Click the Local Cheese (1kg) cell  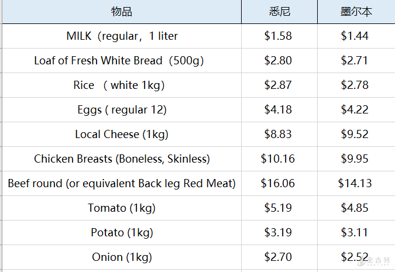click(122, 135)
